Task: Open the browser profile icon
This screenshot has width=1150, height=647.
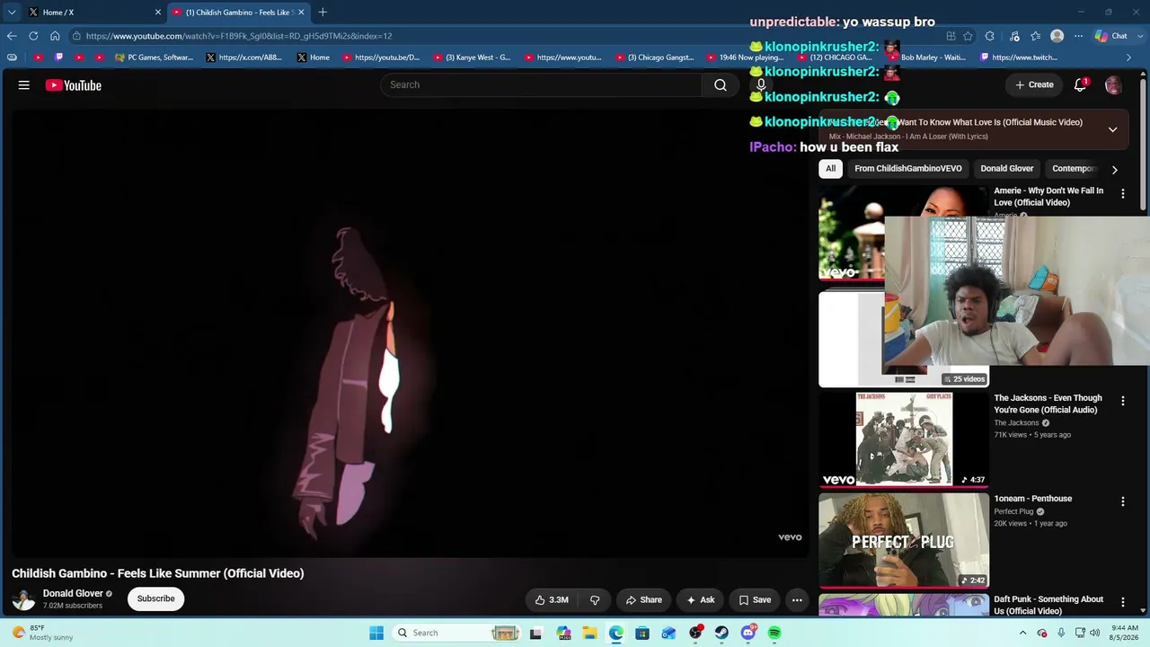Action: pos(1057,36)
